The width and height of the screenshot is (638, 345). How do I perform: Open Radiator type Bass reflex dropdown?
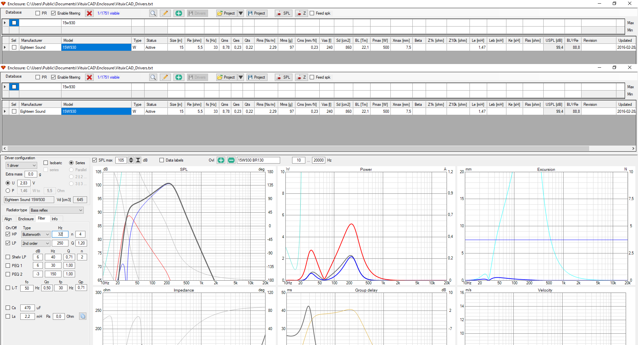tap(56, 210)
